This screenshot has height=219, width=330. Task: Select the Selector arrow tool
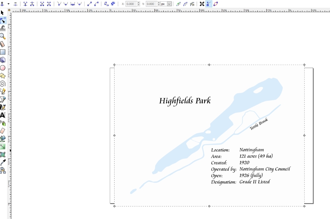(x=3, y=13)
